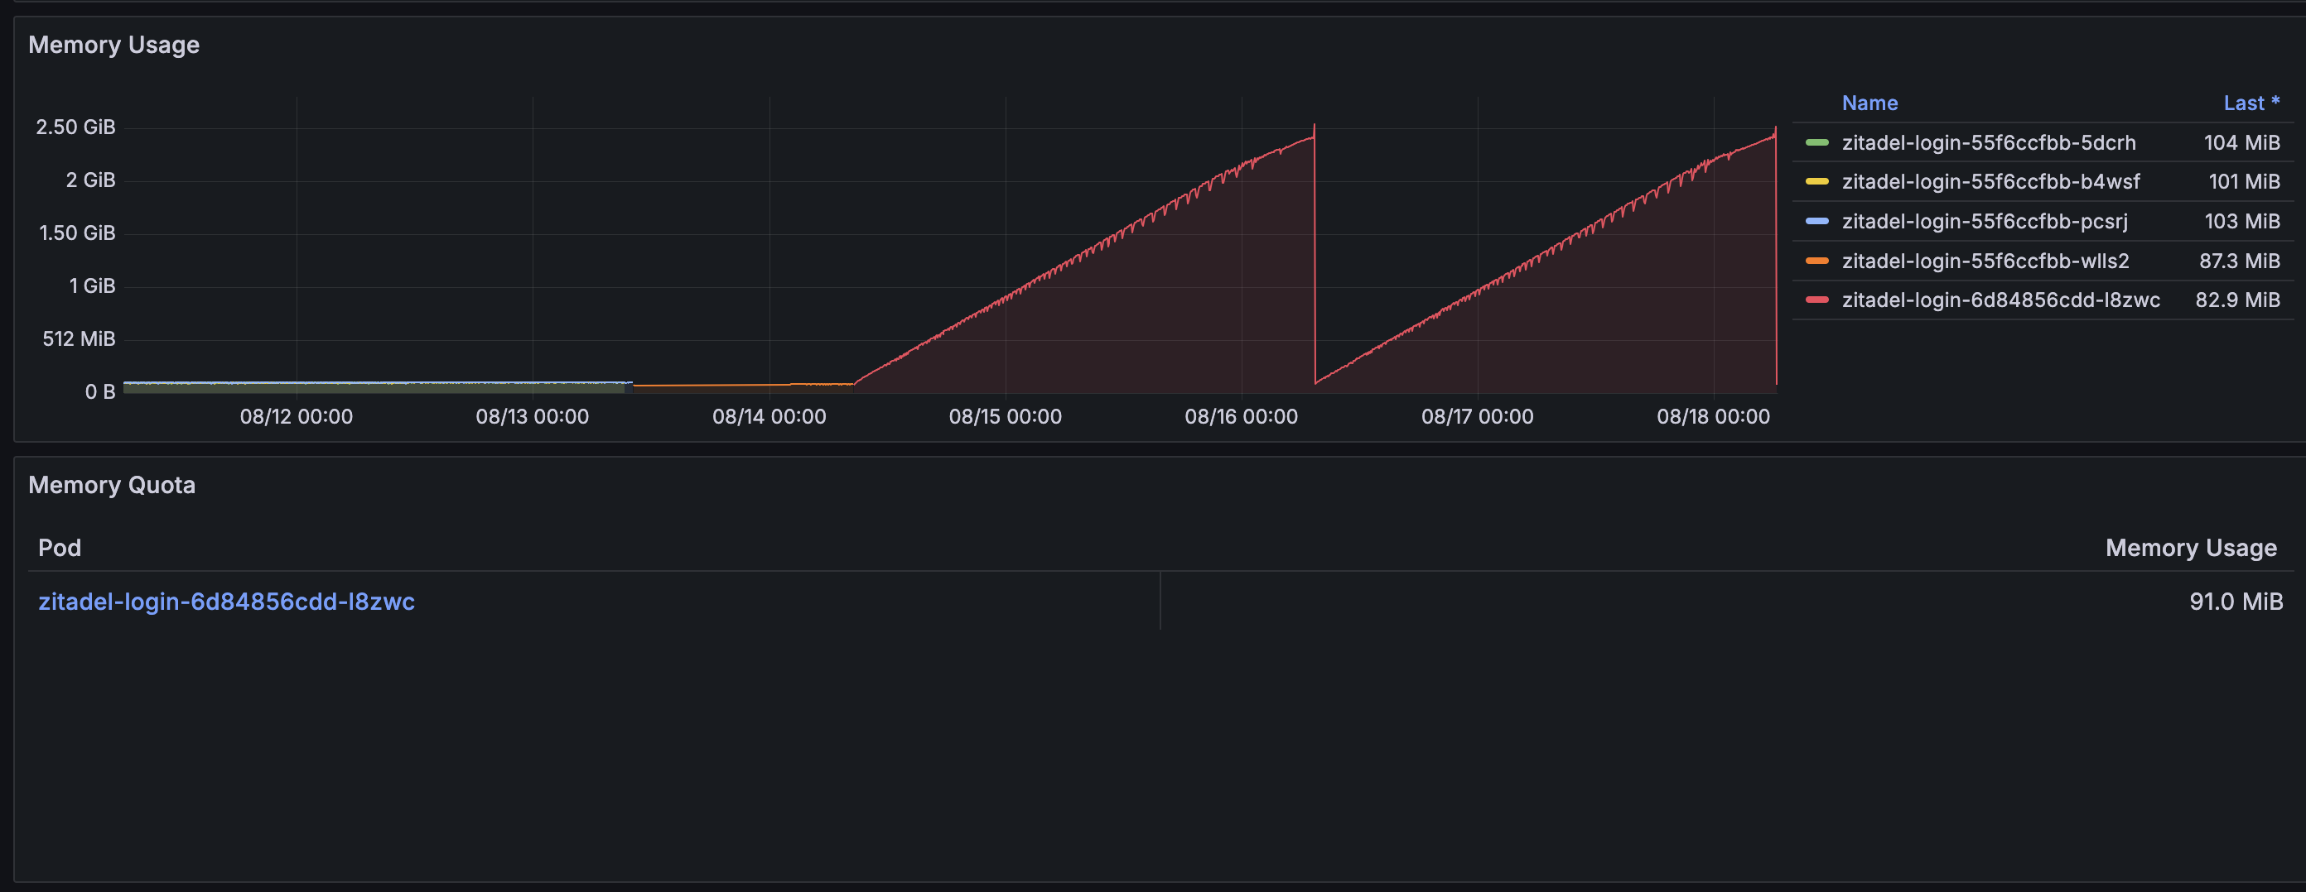This screenshot has width=2306, height=892.
Task: Click the 103 MiB legend value
Action: (x=2241, y=221)
